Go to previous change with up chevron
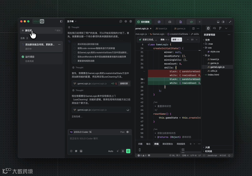 (188, 40)
